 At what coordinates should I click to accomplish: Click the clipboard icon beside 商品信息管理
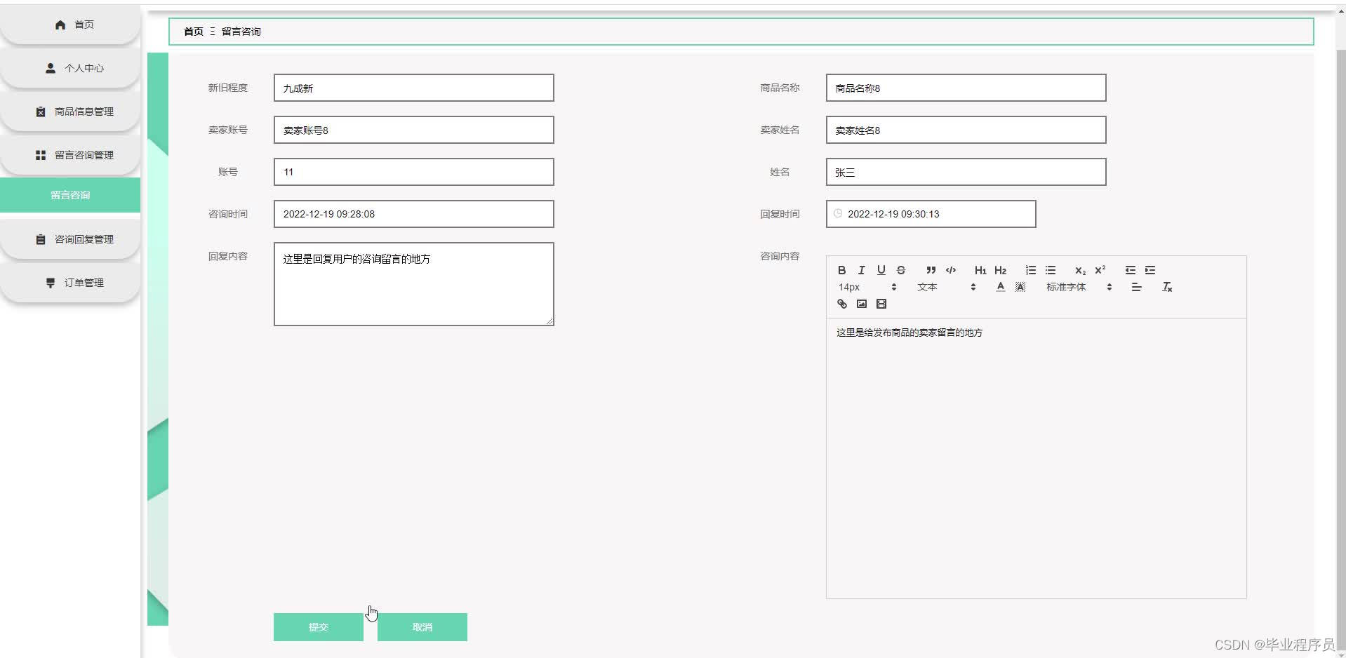[41, 112]
